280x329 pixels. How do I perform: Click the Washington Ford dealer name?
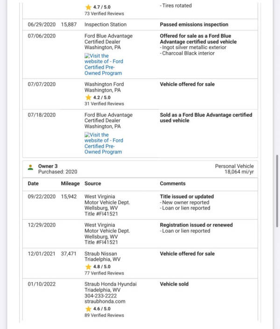pos(104,84)
